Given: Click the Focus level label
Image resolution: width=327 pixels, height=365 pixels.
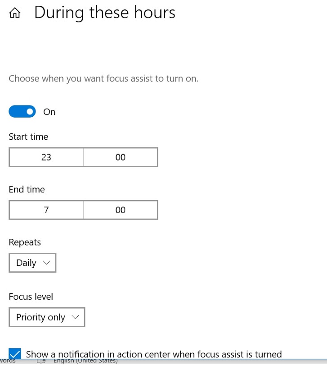Looking at the screenshot, I should point(31,297).
